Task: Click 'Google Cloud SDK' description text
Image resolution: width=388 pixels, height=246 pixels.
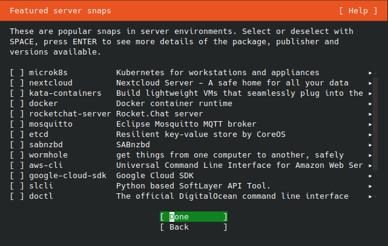Action: pyautogui.click(x=155, y=176)
